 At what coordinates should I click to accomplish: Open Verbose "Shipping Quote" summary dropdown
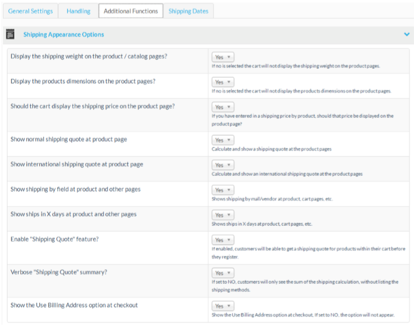pos(223,273)
